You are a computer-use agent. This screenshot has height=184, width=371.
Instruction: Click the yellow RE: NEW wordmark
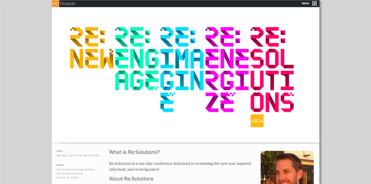92,48
